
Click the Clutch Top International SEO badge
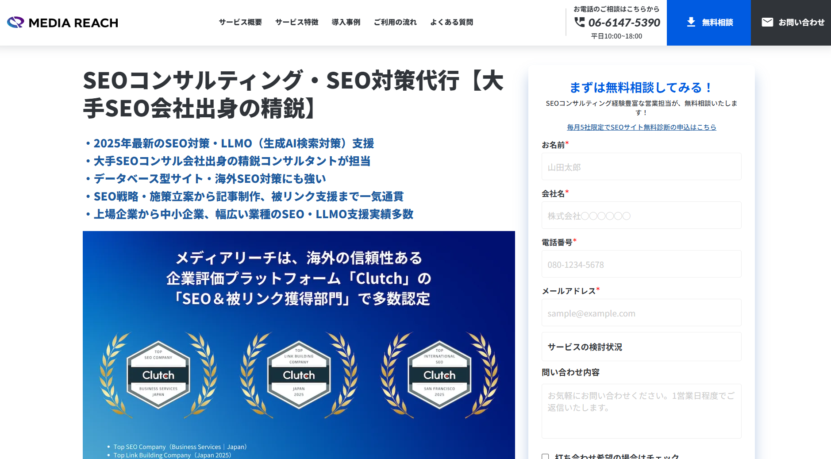[439, 375]
